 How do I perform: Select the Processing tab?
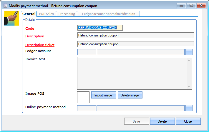[x=67, y=14]
